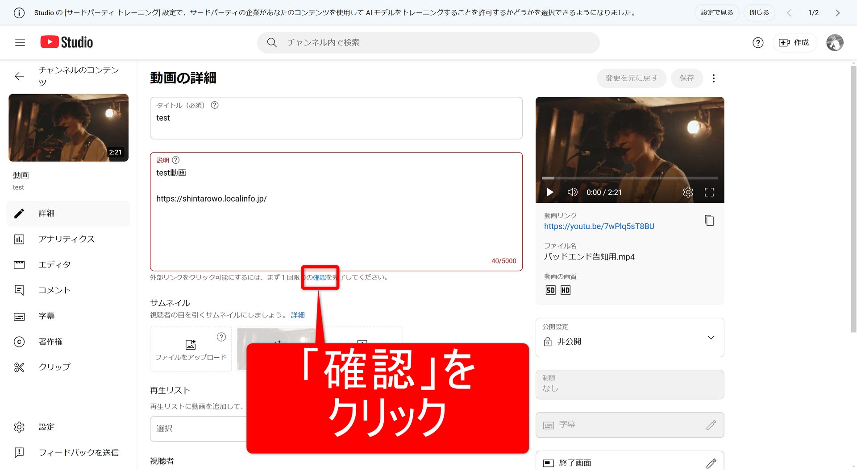Enter fullscreen in the video preview

pos(709,192)
